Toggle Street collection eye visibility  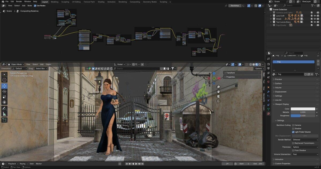pos(315,19)
